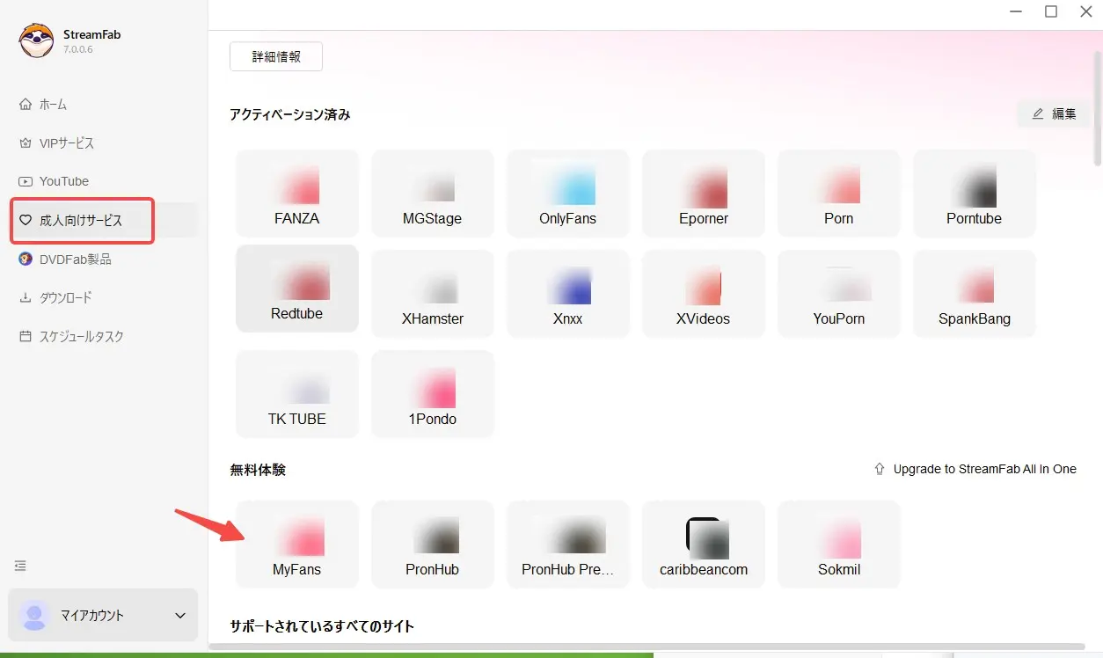
Task: Click the VIP crown icon
Action: tap(26, 143)
